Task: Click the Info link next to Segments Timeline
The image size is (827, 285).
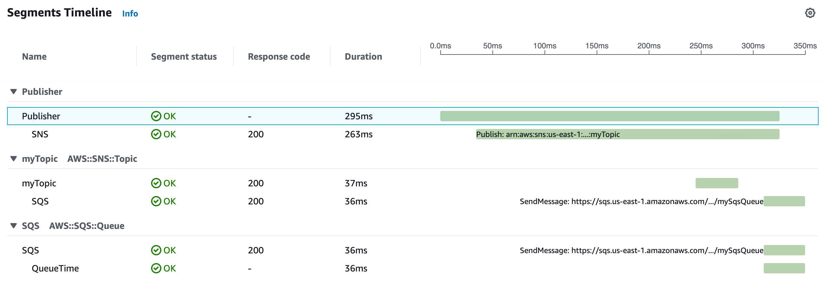Action: tap(130, 14)
